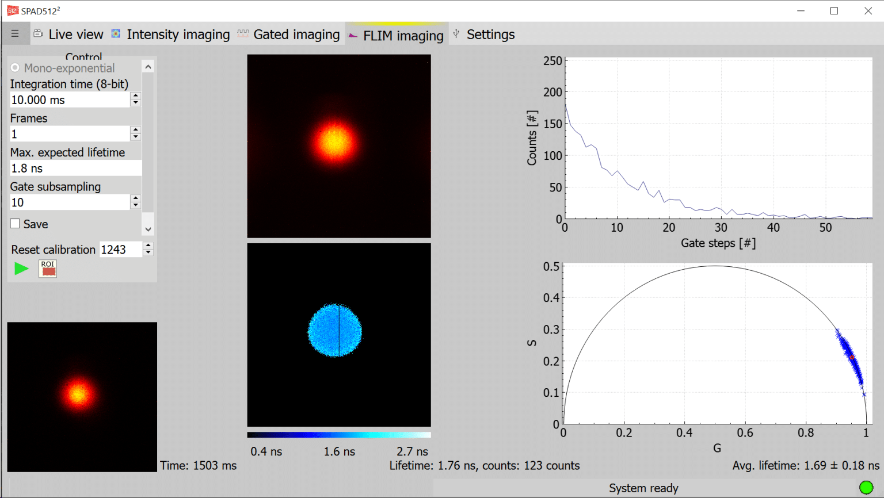Switch to the Settings tab
The width and height of the screenshot is (884, 498).
tap(490, 34)
